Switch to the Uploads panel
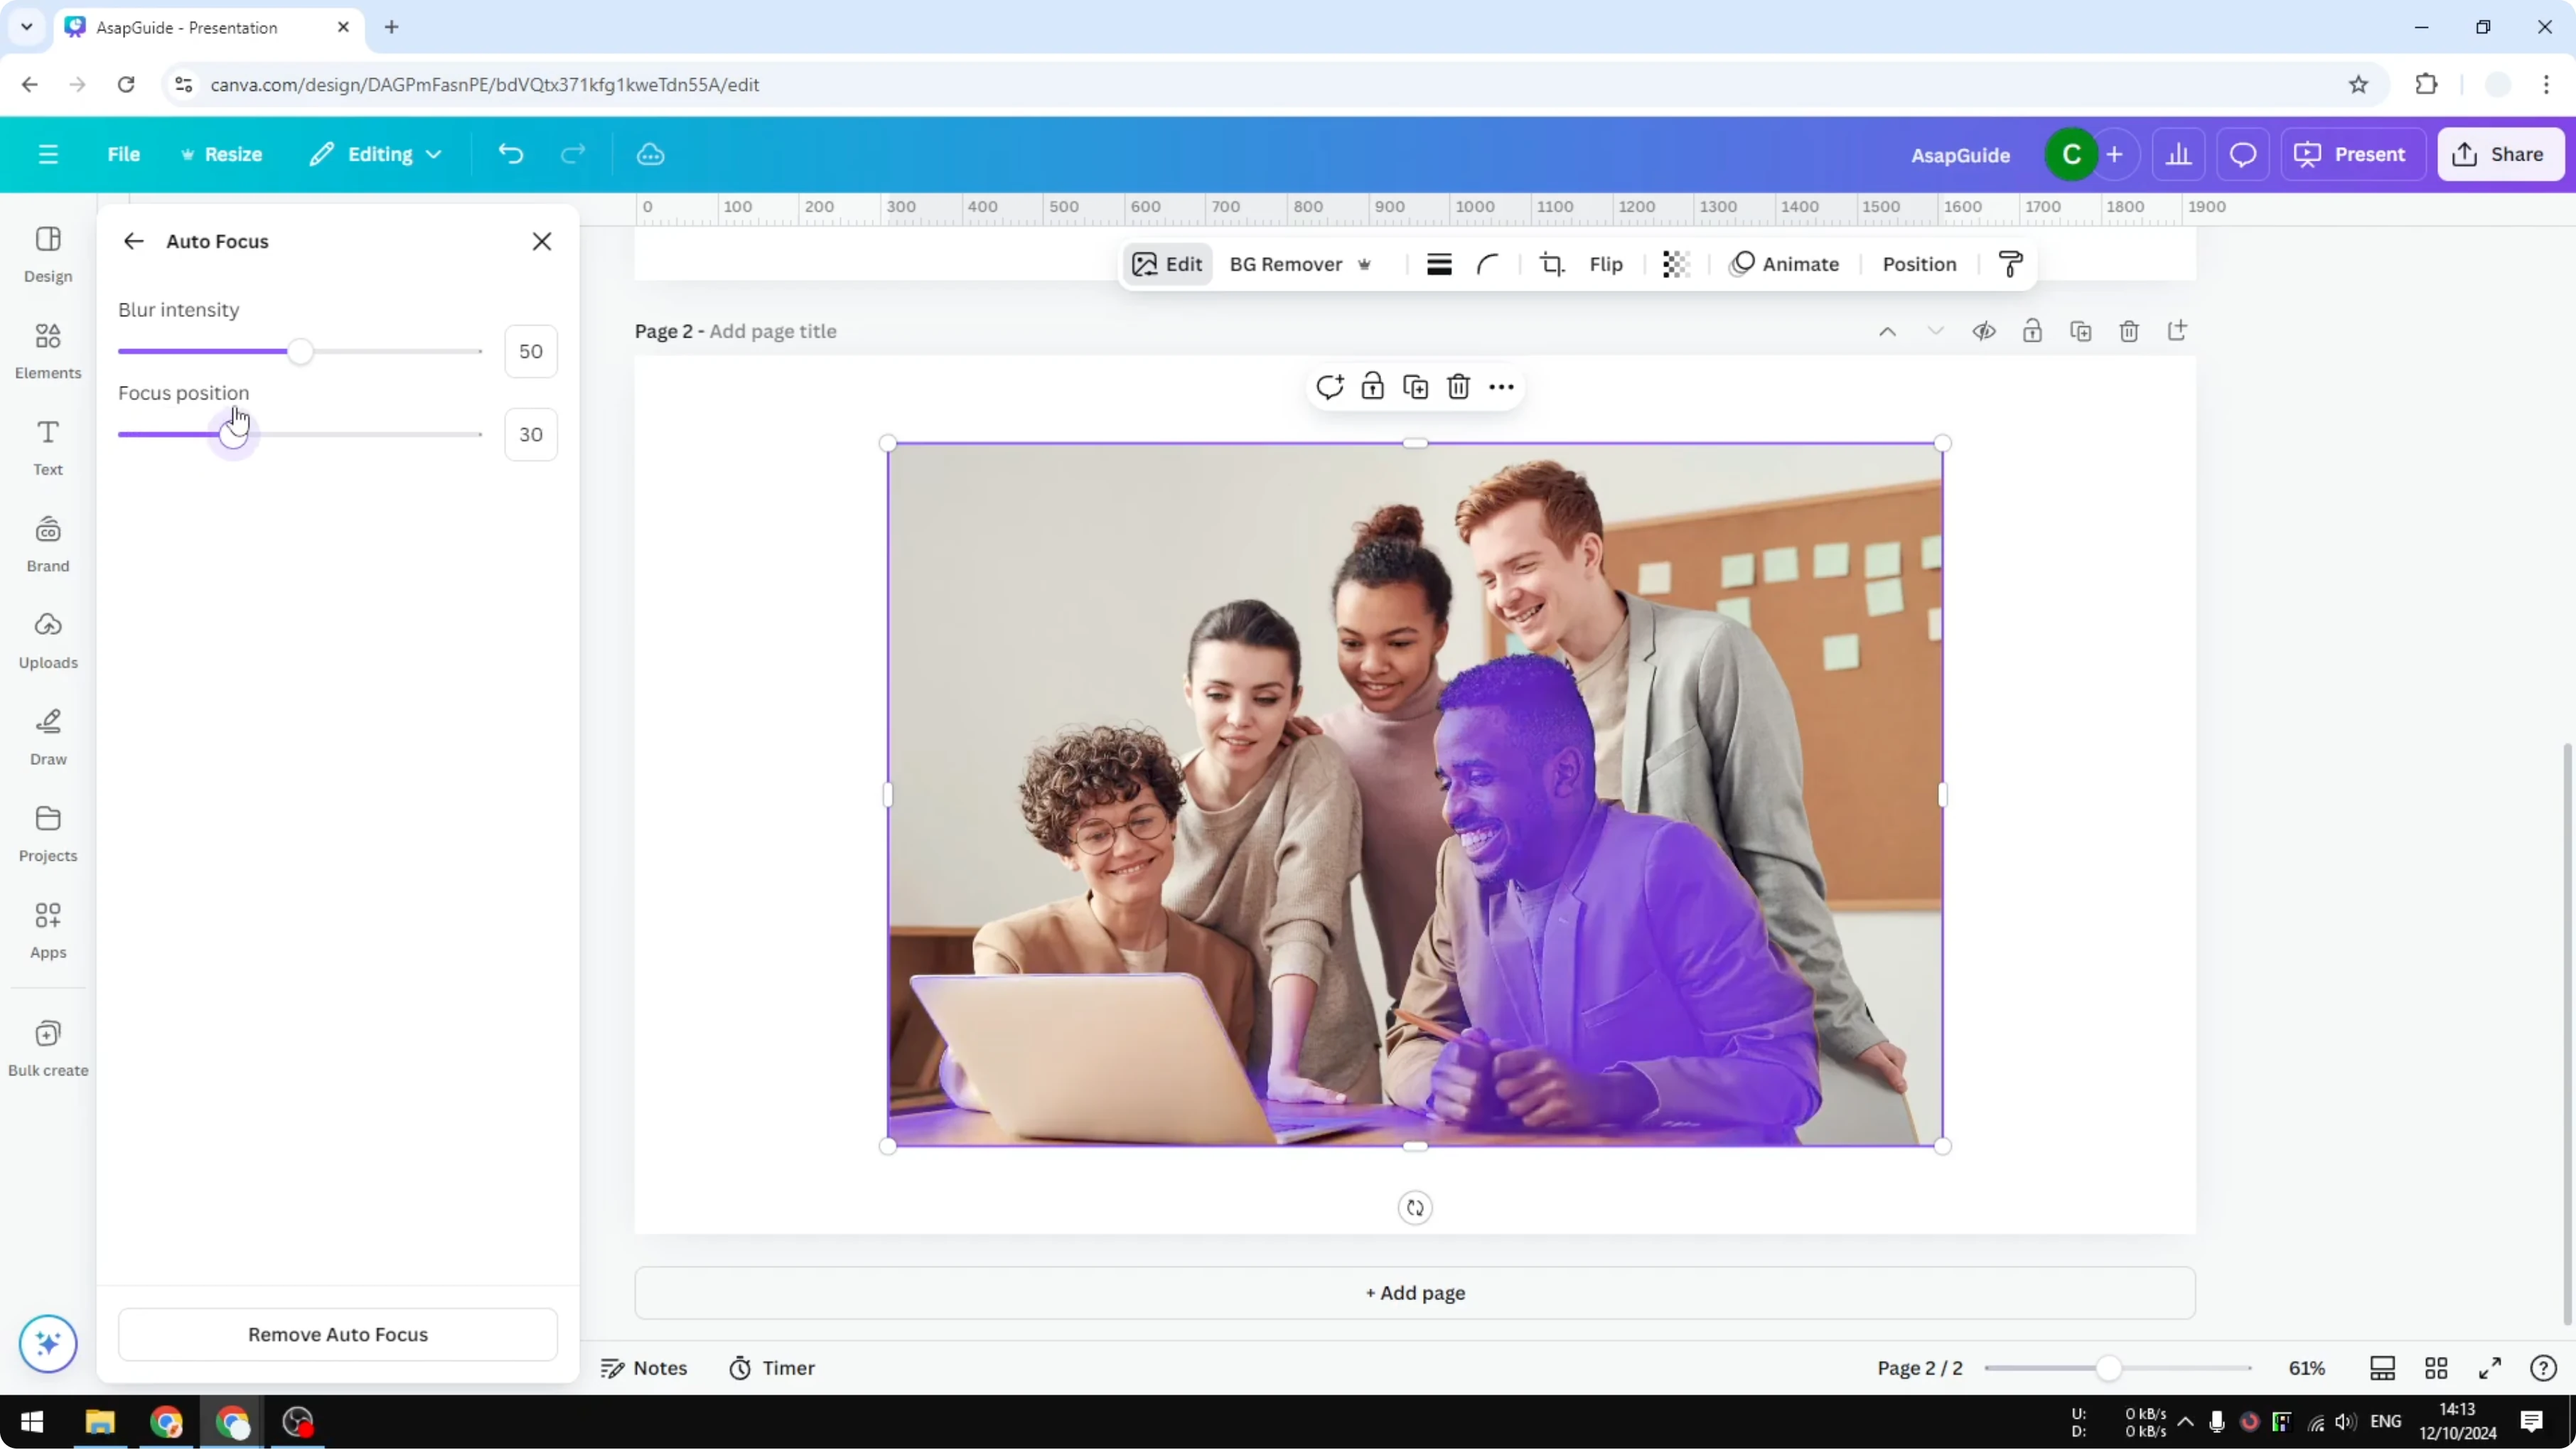2576x1450 pixels. pyautogui.click(x=47, y=638)
